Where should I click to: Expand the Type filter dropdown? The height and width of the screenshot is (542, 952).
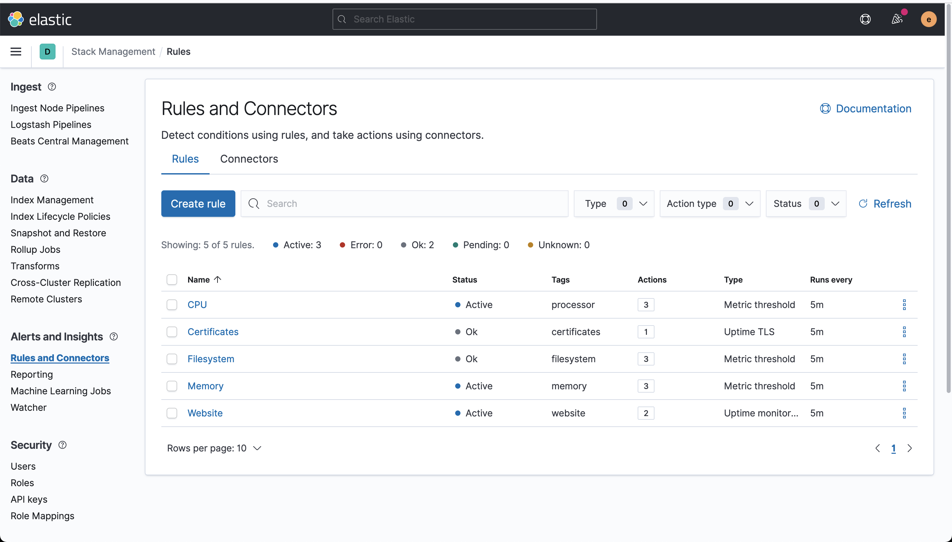[614, 204]
